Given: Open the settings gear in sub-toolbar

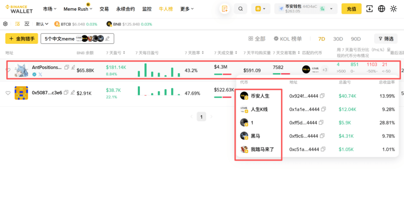Looking at the screenshot, I should pos(5,24).
